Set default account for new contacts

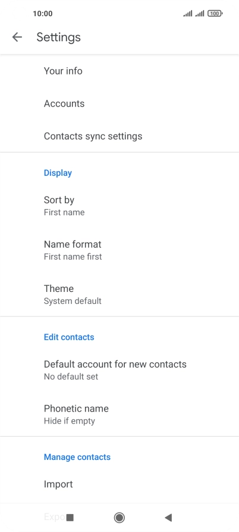pos(119,370)
